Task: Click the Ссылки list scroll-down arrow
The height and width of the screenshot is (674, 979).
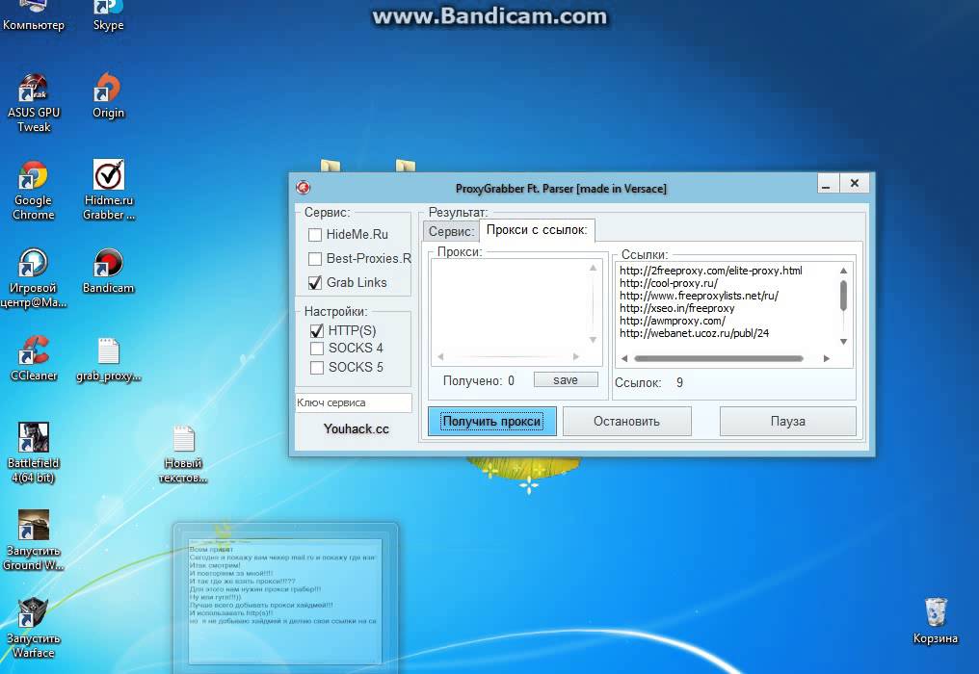Action: [x=843, y=342]
